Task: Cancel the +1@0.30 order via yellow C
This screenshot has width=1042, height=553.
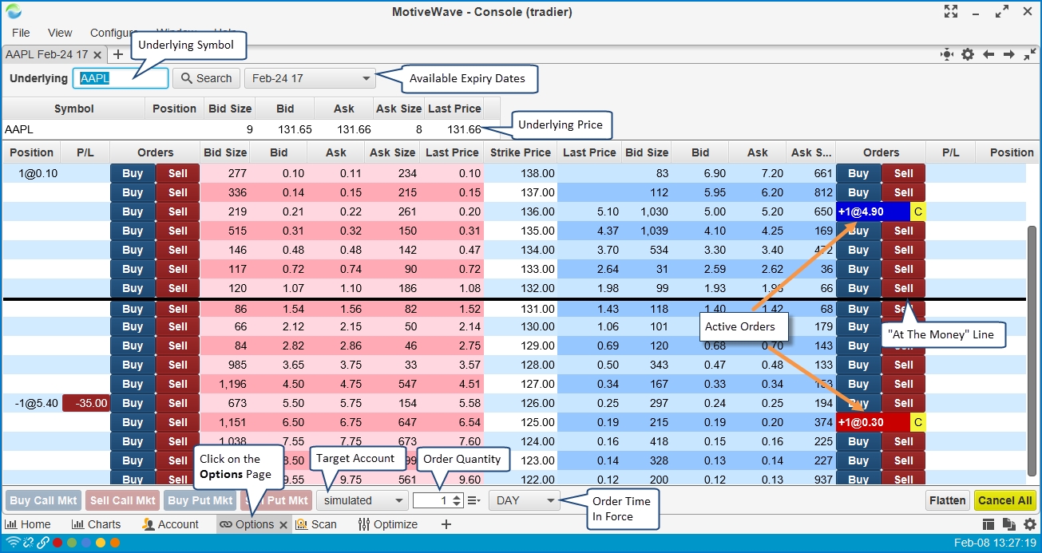Action: (x=918, y=422)
